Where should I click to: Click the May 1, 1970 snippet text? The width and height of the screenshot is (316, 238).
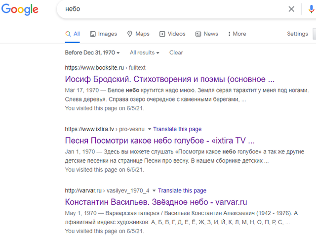tap(181, 218)
